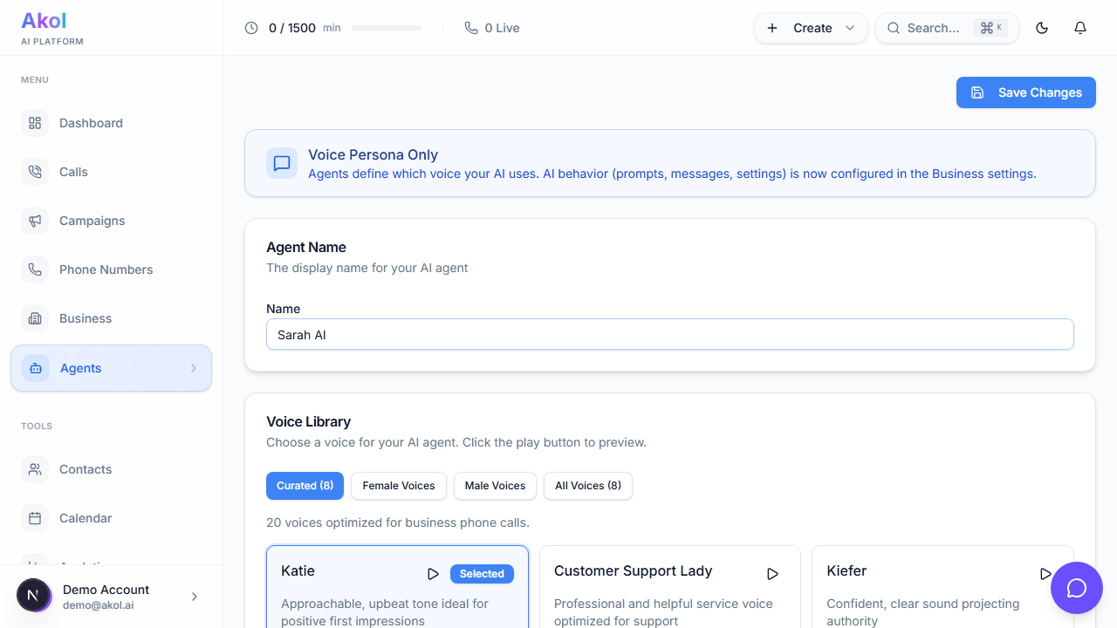Filter by Female Voices

coord(399,486)
